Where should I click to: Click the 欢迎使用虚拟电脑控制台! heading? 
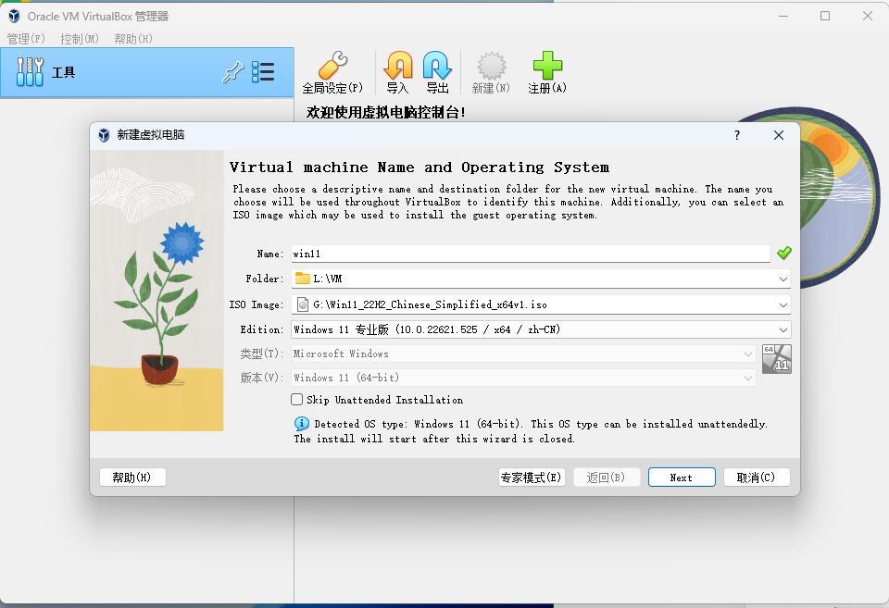[x=386, y=112]
